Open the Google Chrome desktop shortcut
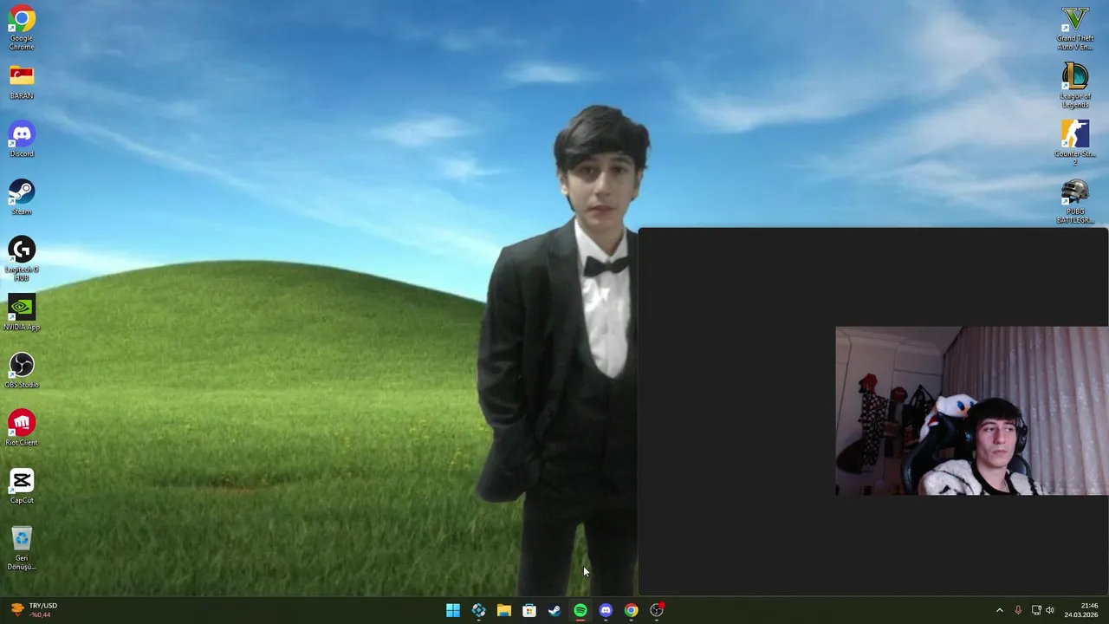This screenshot has width=1109, height=624. tap(22, 28)
